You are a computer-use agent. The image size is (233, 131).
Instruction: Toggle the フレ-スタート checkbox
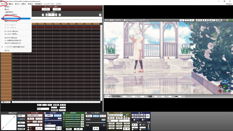[x=133, y=130]
